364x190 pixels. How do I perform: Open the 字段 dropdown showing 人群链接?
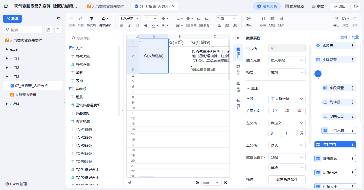point(287,99)
